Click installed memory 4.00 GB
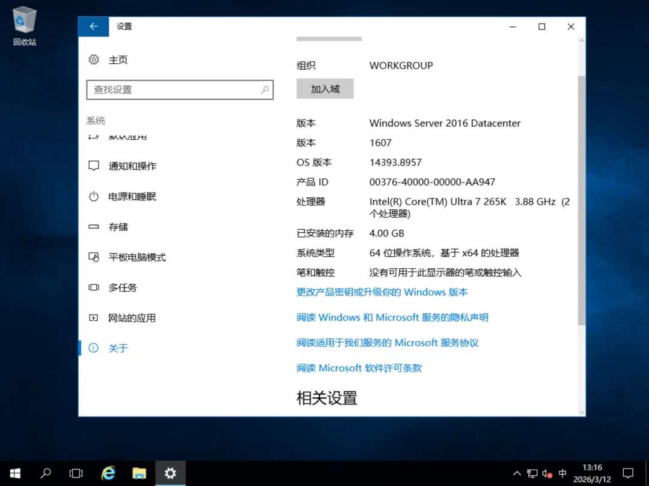 [x=386, y=233]
